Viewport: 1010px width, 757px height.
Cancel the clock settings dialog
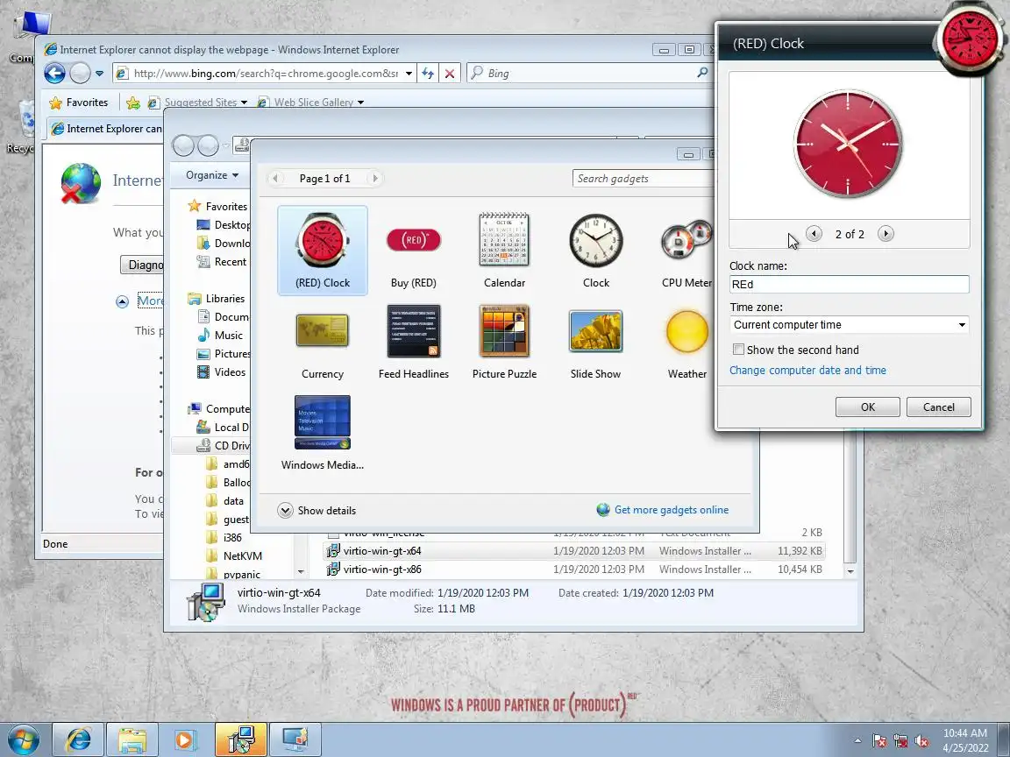click(938, 407)
